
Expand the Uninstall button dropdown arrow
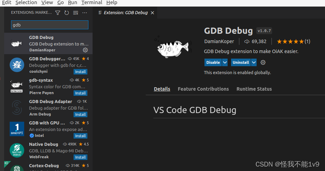[254, 62]
